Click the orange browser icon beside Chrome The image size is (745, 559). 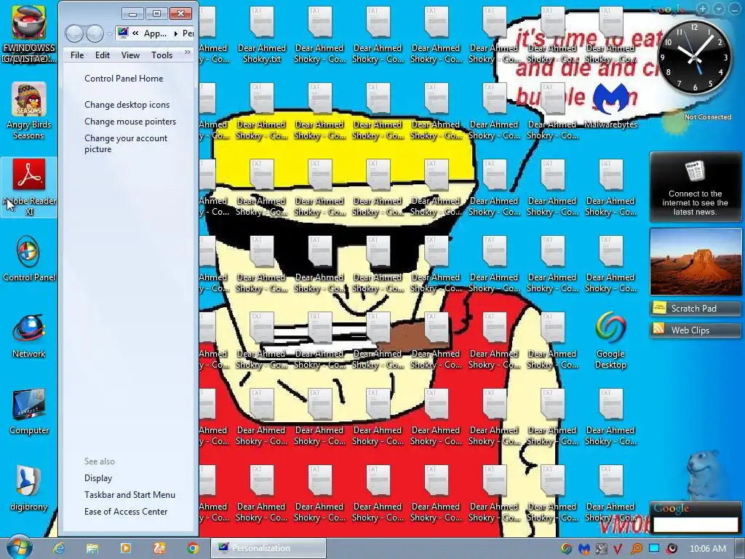tap(159, 548)
